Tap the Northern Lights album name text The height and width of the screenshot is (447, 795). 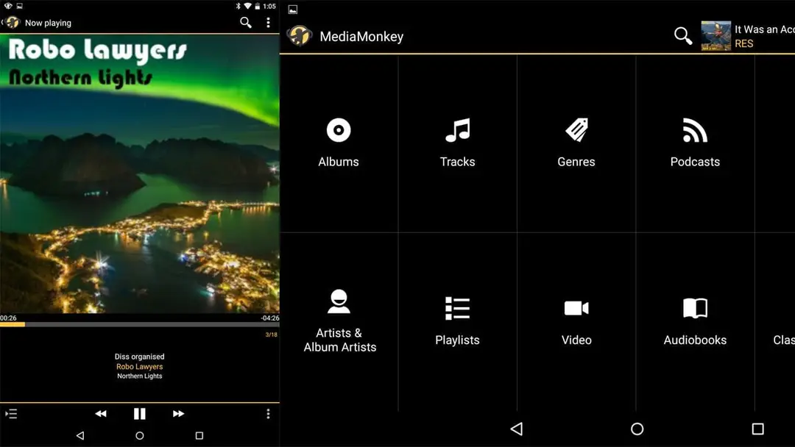(139, 376)
